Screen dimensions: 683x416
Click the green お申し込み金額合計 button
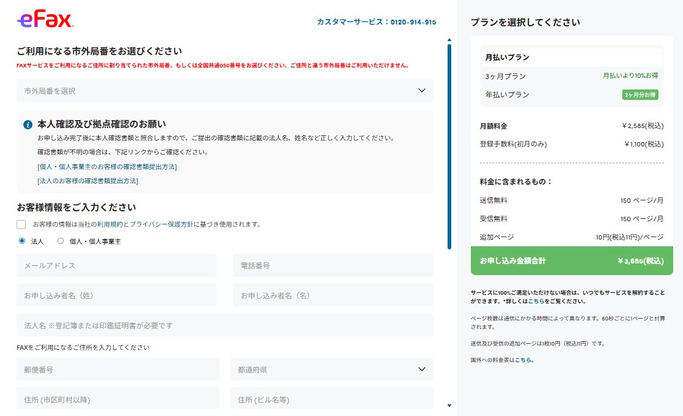571,260
